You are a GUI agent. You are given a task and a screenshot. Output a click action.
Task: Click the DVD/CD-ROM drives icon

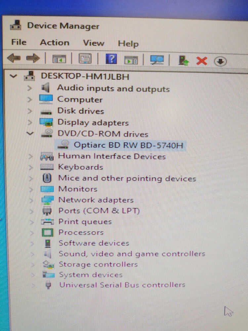click(x=47, y=133)
